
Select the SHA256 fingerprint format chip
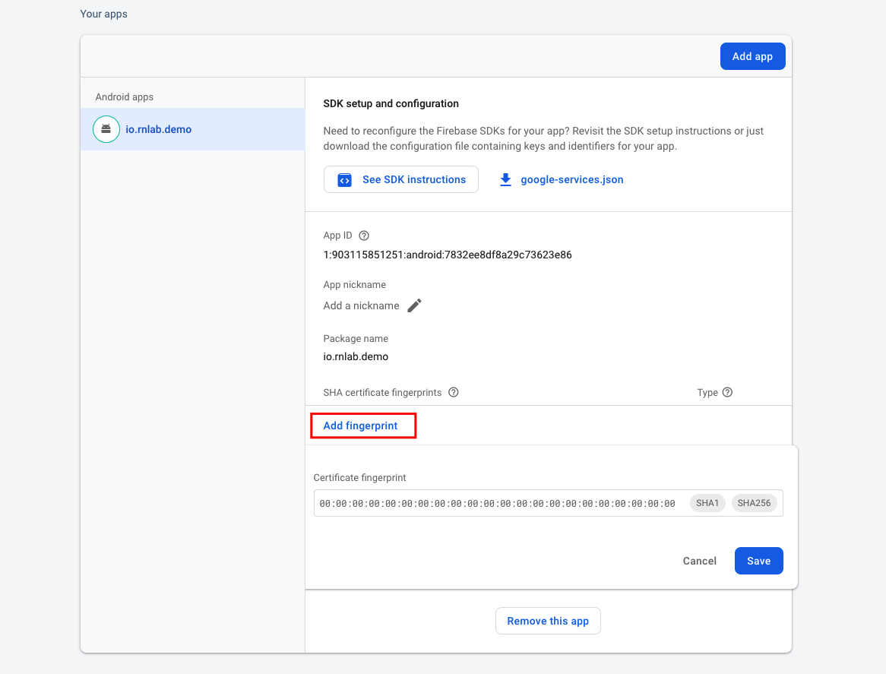tap(754, 502)
